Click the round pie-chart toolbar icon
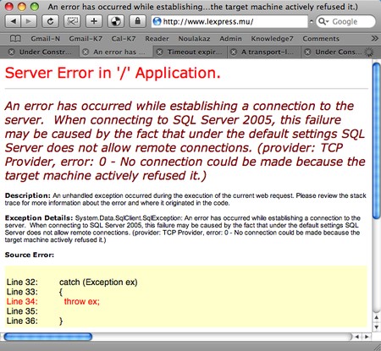Image resolution: width=381 pixels, height=351 pixels. pos(116,21)
